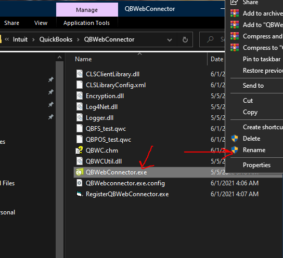
Task: Click the QBWCUtil.dll file icon
Action: coord(80,161)
